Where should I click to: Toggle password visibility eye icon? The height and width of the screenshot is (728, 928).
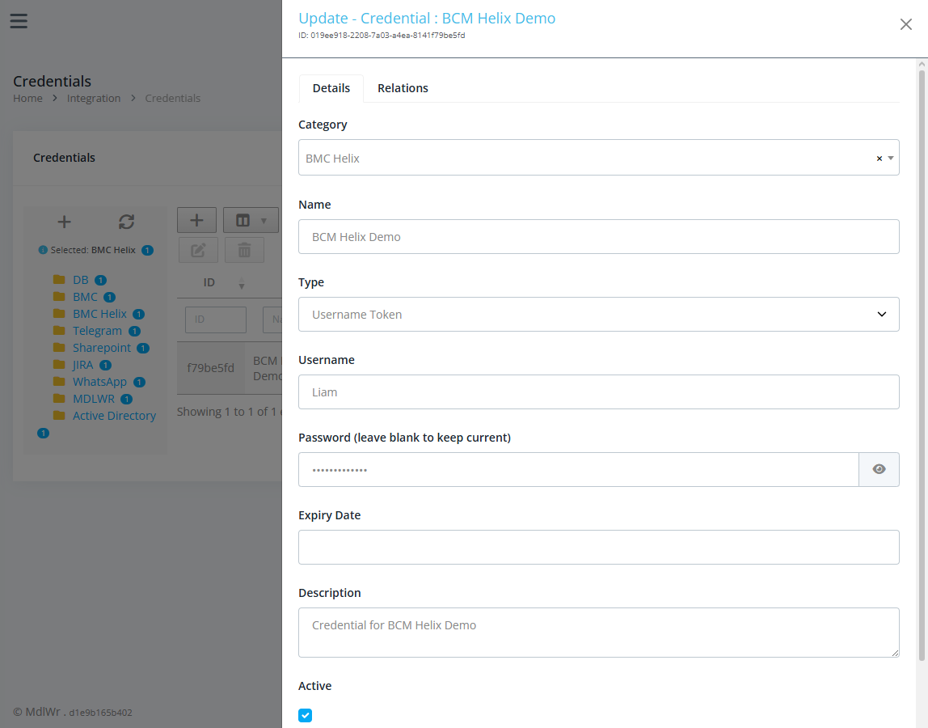click(x=879, y=470)
